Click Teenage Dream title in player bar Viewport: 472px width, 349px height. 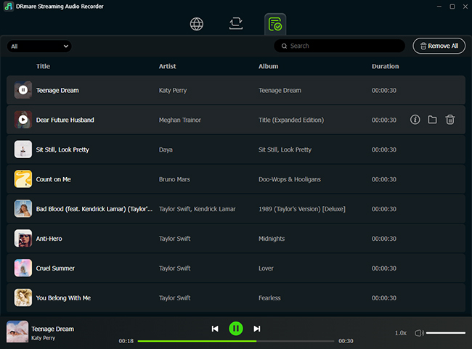click(53, 329)
